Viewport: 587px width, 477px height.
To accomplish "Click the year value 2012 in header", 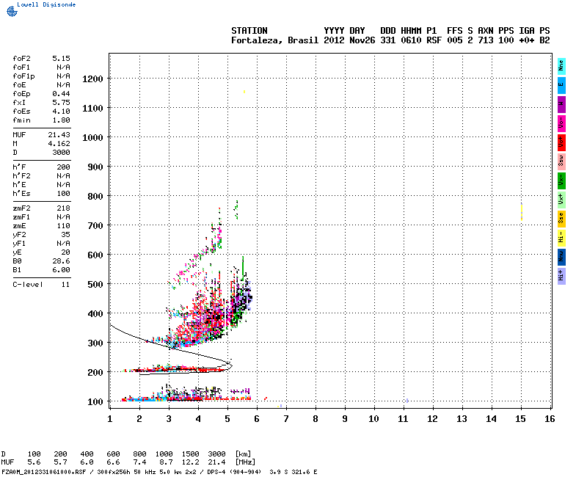I will pyautogui.click(x=334, y=40).
